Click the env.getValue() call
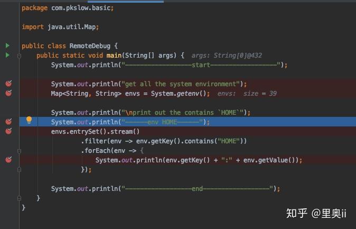The height and width of the screenshot is (229, 356). point(269,160)
